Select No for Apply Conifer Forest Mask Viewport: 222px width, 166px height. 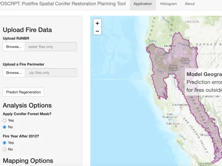5,127
